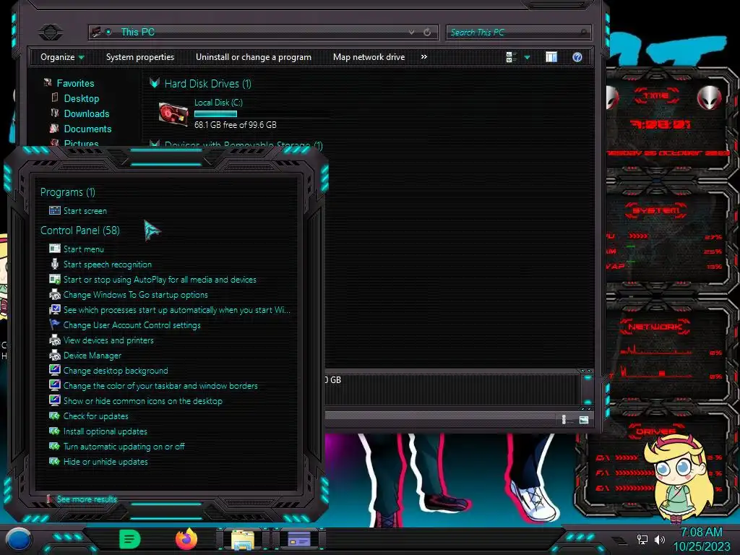Switch to details view icon in status bar

point(564,420)
